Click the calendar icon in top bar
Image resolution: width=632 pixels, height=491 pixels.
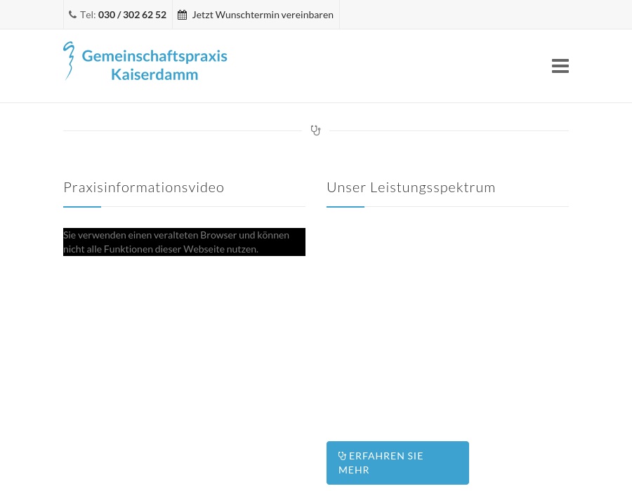point(182,15)
